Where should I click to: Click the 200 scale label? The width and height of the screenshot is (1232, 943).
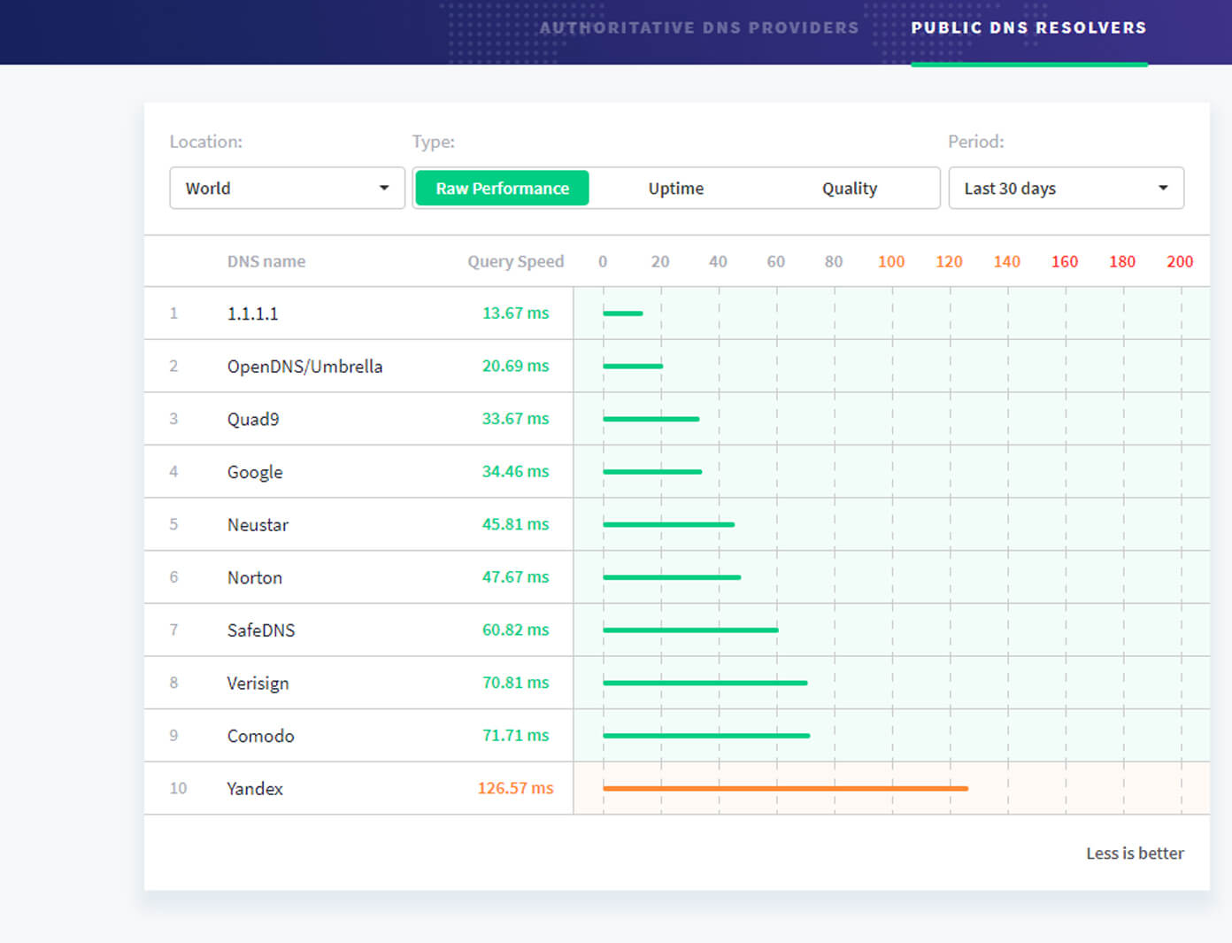(1180, 261)
